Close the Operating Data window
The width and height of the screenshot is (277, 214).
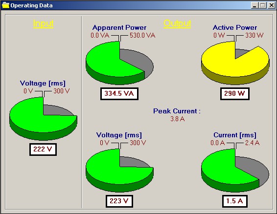tap(271, 5)
